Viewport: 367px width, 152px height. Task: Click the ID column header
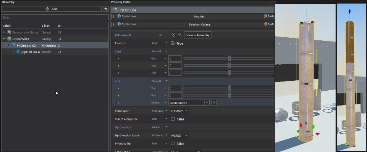click(x=60, y=26)
